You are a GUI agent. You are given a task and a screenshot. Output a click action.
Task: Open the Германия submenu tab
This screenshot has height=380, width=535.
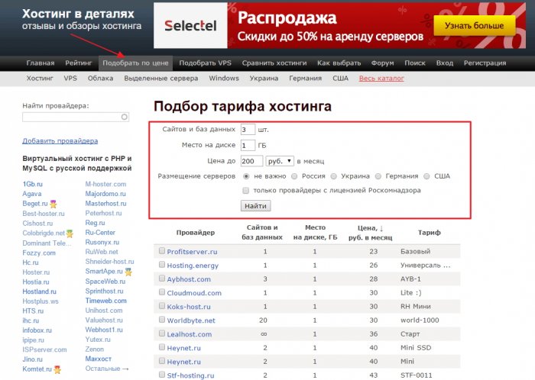tap(306, 79)
